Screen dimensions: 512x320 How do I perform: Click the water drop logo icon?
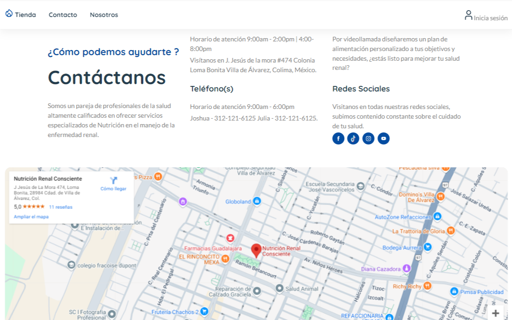9,13
